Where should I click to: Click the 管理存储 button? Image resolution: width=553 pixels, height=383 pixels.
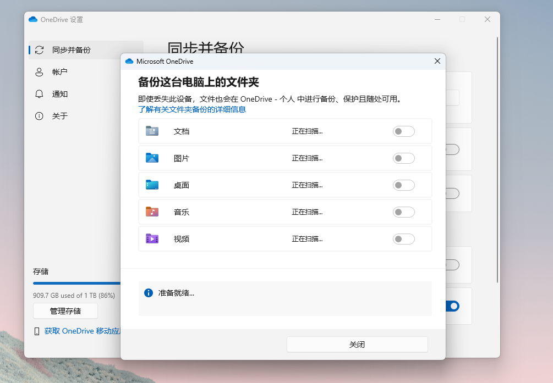coord(65,311)
